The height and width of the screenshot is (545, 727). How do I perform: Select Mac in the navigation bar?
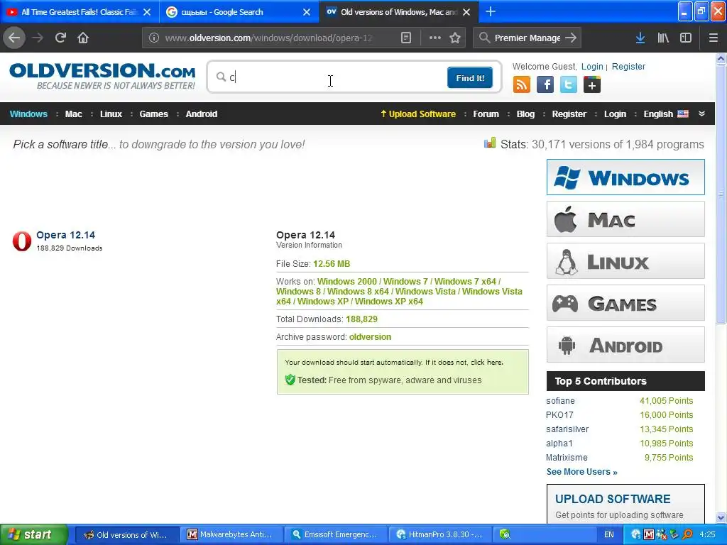pos(73,114)
